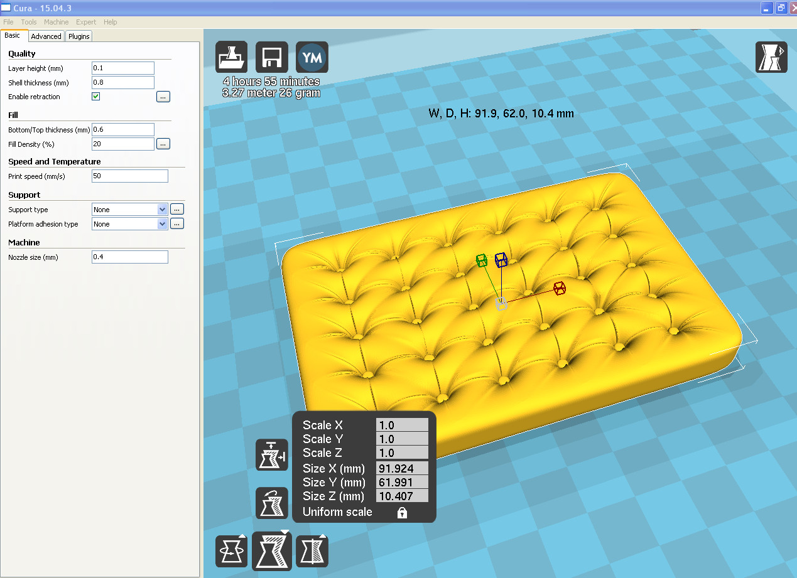The height and width of the screenshot is (578, 797).
Task: Click the Scale X value field
Action: [402, 425]
